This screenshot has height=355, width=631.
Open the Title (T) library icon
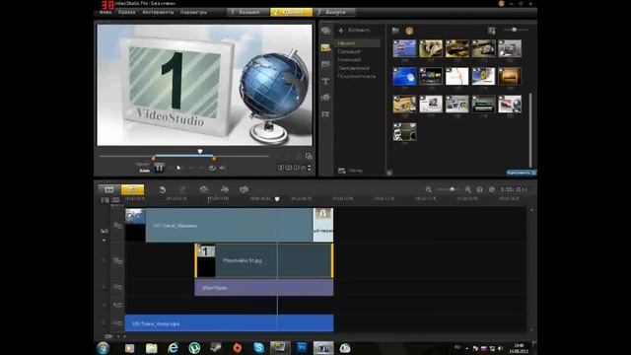pyautogui.click(x=325, y=81)
